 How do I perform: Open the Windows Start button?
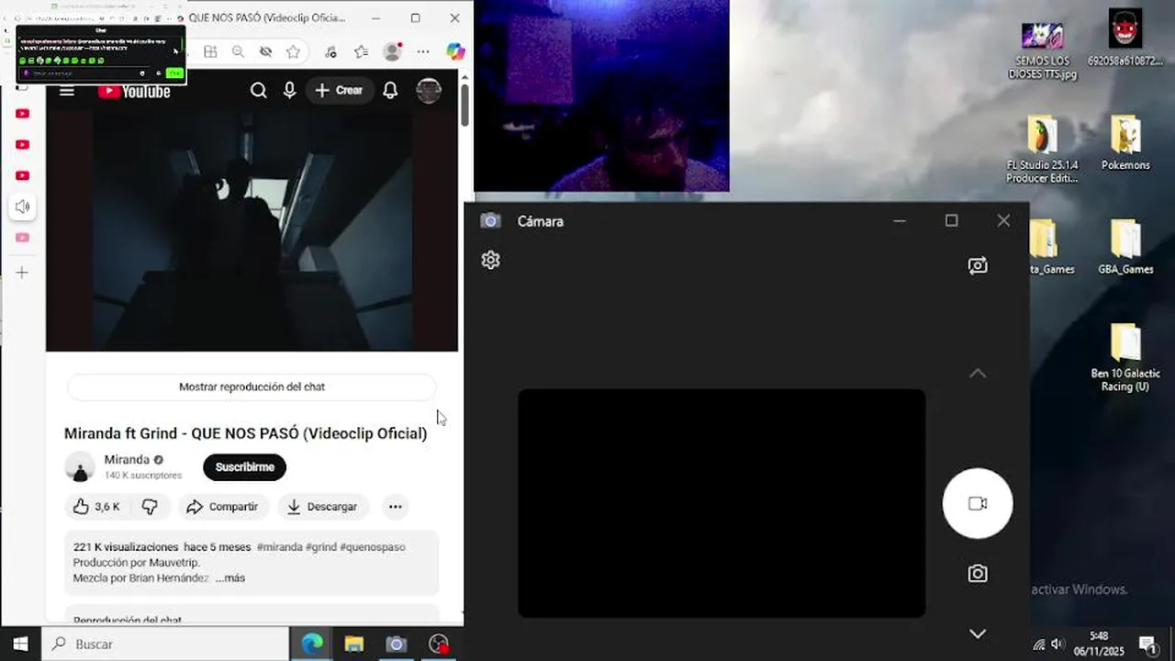(x=20, y=644)
